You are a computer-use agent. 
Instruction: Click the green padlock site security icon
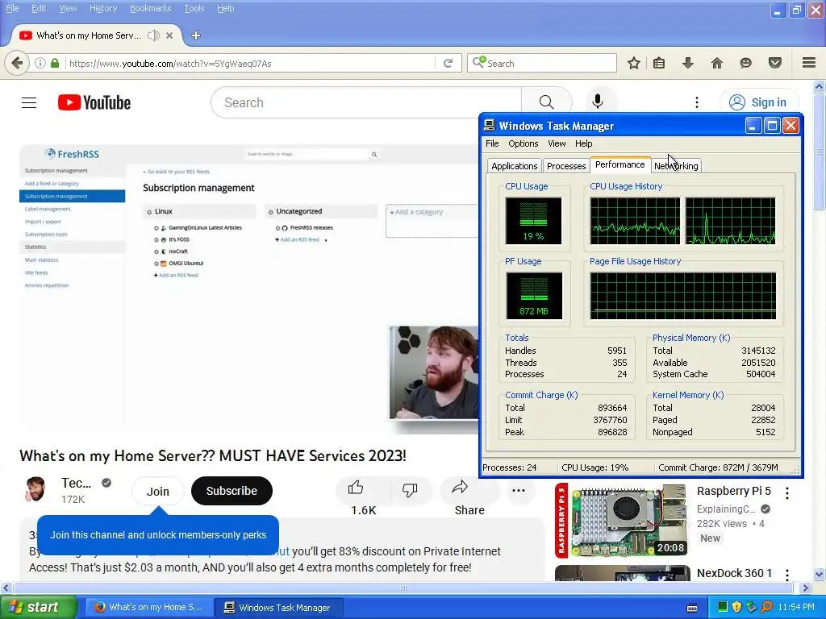coord(55,63)
